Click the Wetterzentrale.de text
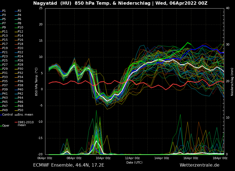 click(199, 165)
